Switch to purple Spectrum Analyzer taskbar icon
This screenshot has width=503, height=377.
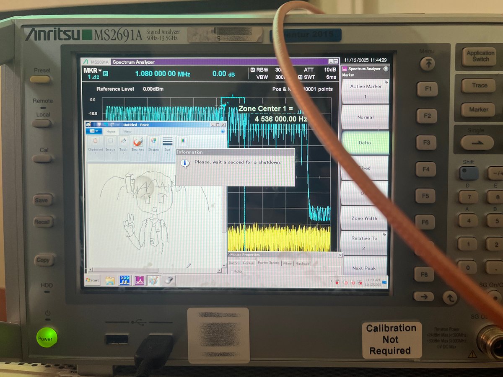[x=139, y=280]
